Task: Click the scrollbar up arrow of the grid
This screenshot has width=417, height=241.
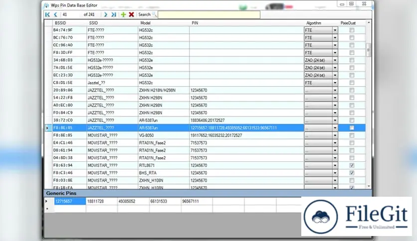Action: point(369,23)
